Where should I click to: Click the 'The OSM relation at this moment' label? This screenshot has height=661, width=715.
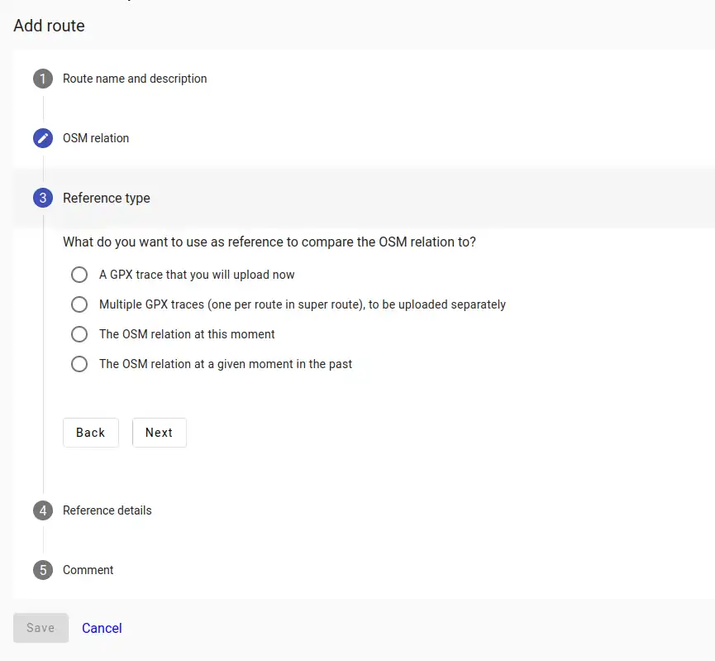187,334
